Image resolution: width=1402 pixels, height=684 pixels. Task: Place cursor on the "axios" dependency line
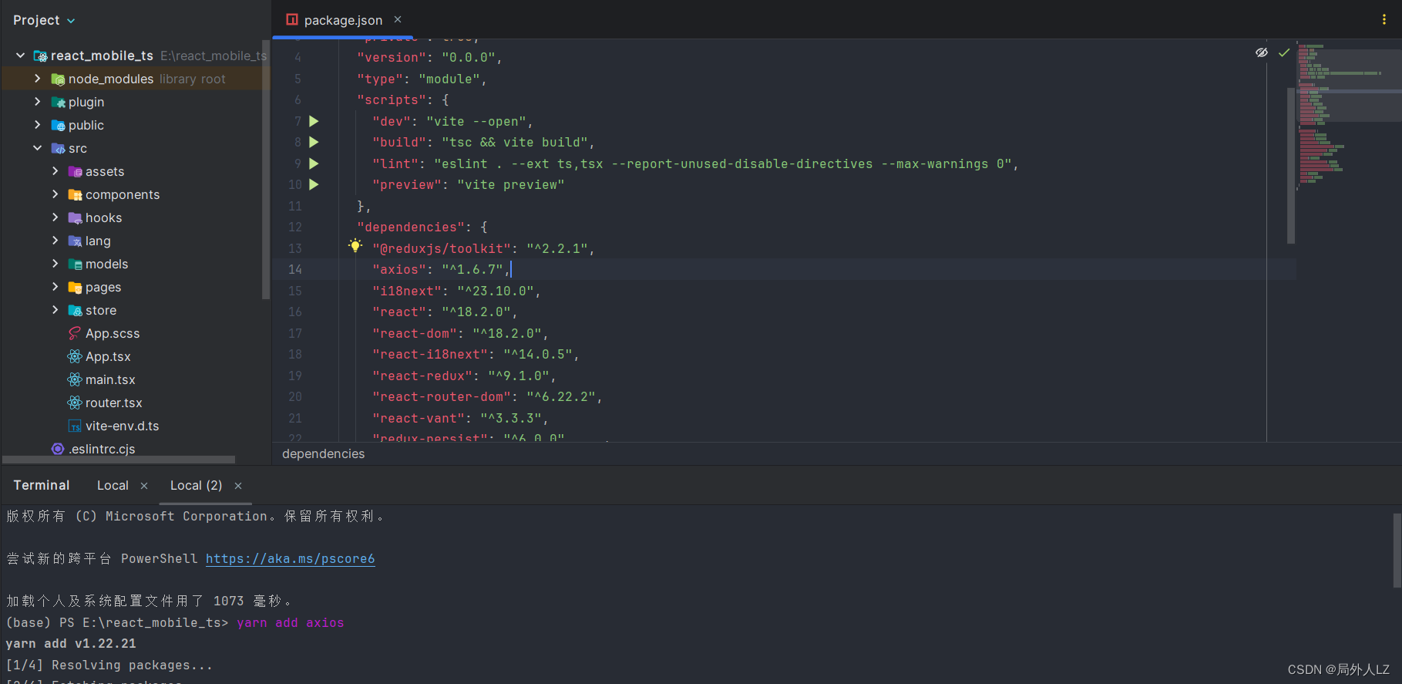coord(441,269)
